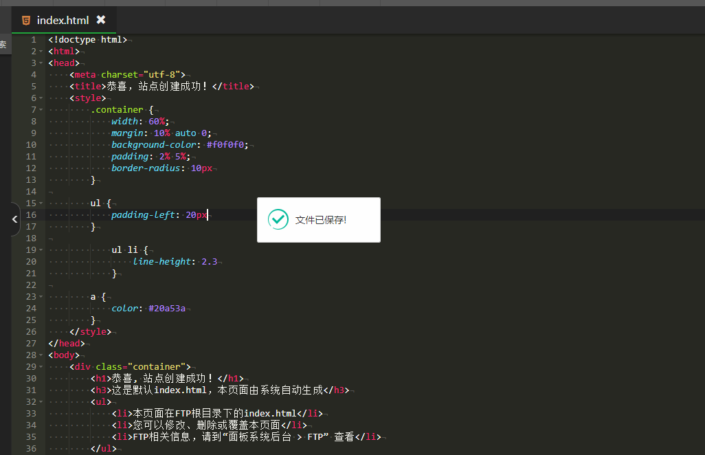
Task: Click the closing </style> tag
Action: 91,332
